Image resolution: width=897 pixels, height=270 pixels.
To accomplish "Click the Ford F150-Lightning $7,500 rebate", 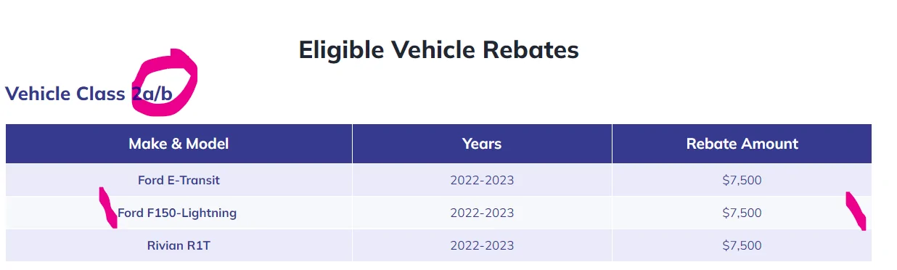I will click(742, 213).
